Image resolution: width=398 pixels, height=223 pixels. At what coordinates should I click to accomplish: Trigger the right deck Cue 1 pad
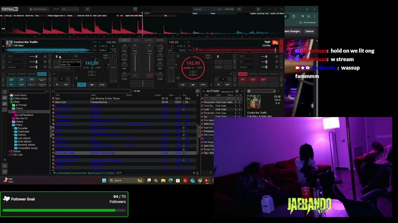click(x=243, y=79)
